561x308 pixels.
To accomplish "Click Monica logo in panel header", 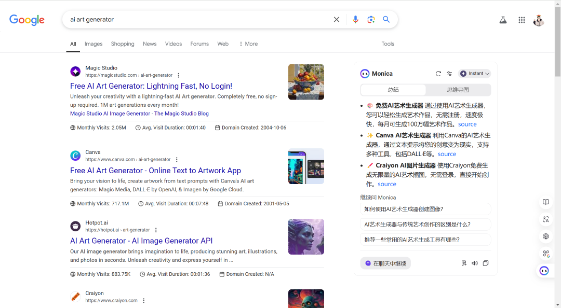I will (x=365, y=74).
